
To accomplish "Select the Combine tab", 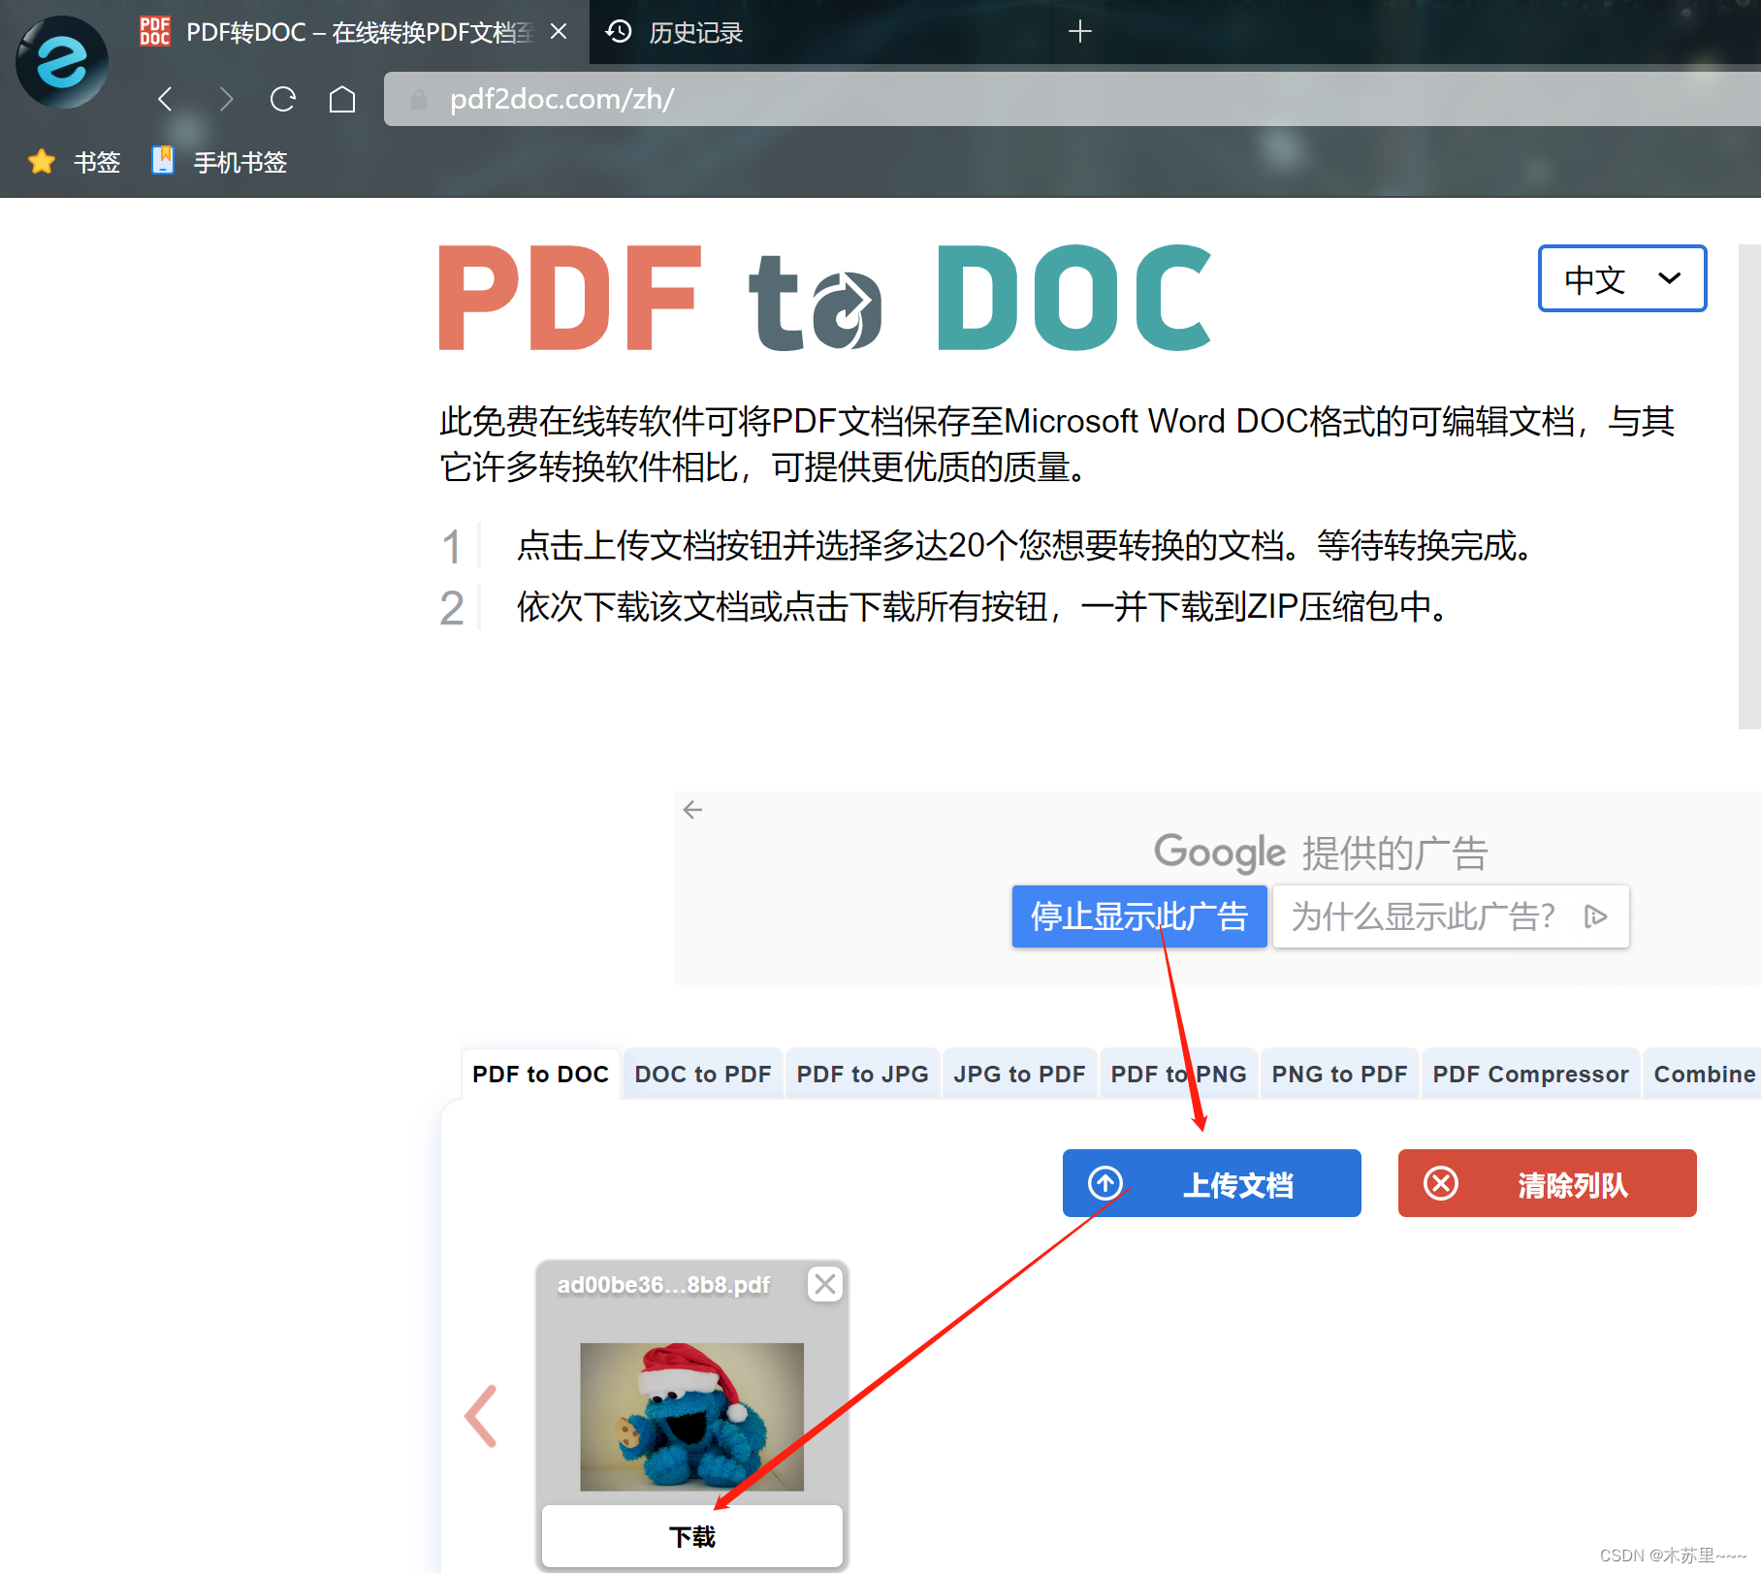I will [1703, 1074].
